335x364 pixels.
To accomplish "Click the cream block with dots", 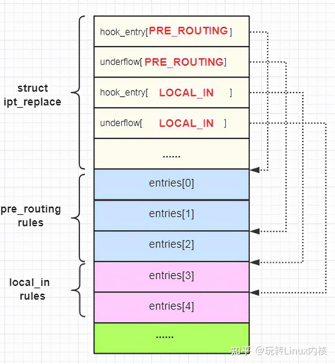I will coord(172,154).
